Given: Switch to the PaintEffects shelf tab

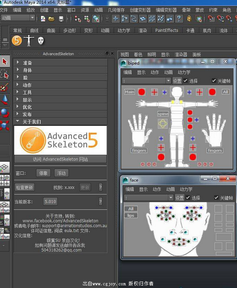Looking at the screenshot, I should pos(167,30).
